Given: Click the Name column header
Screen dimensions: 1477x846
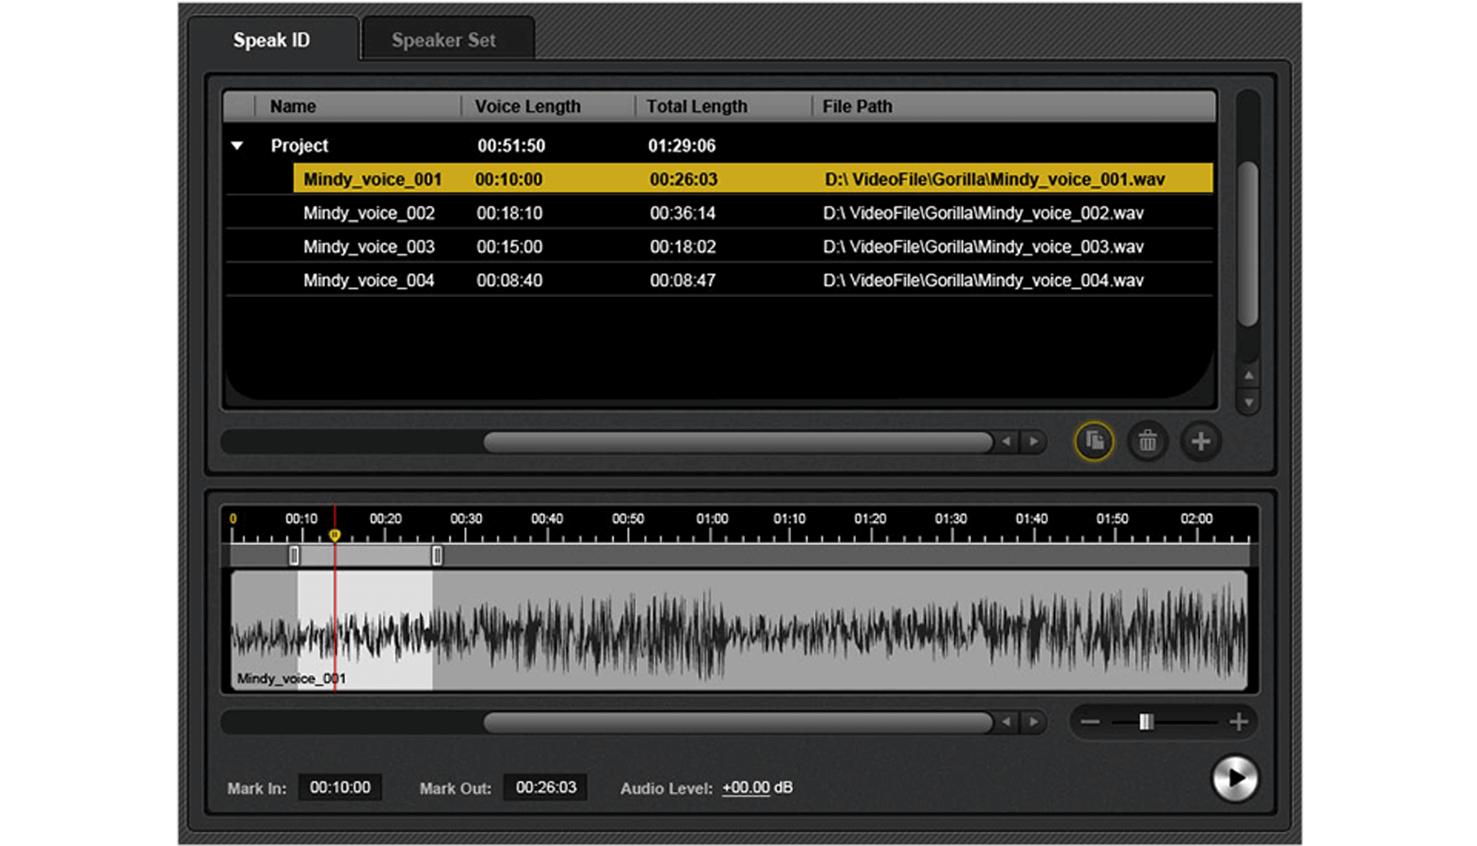Looking at the screenshot, I should 357,106.
